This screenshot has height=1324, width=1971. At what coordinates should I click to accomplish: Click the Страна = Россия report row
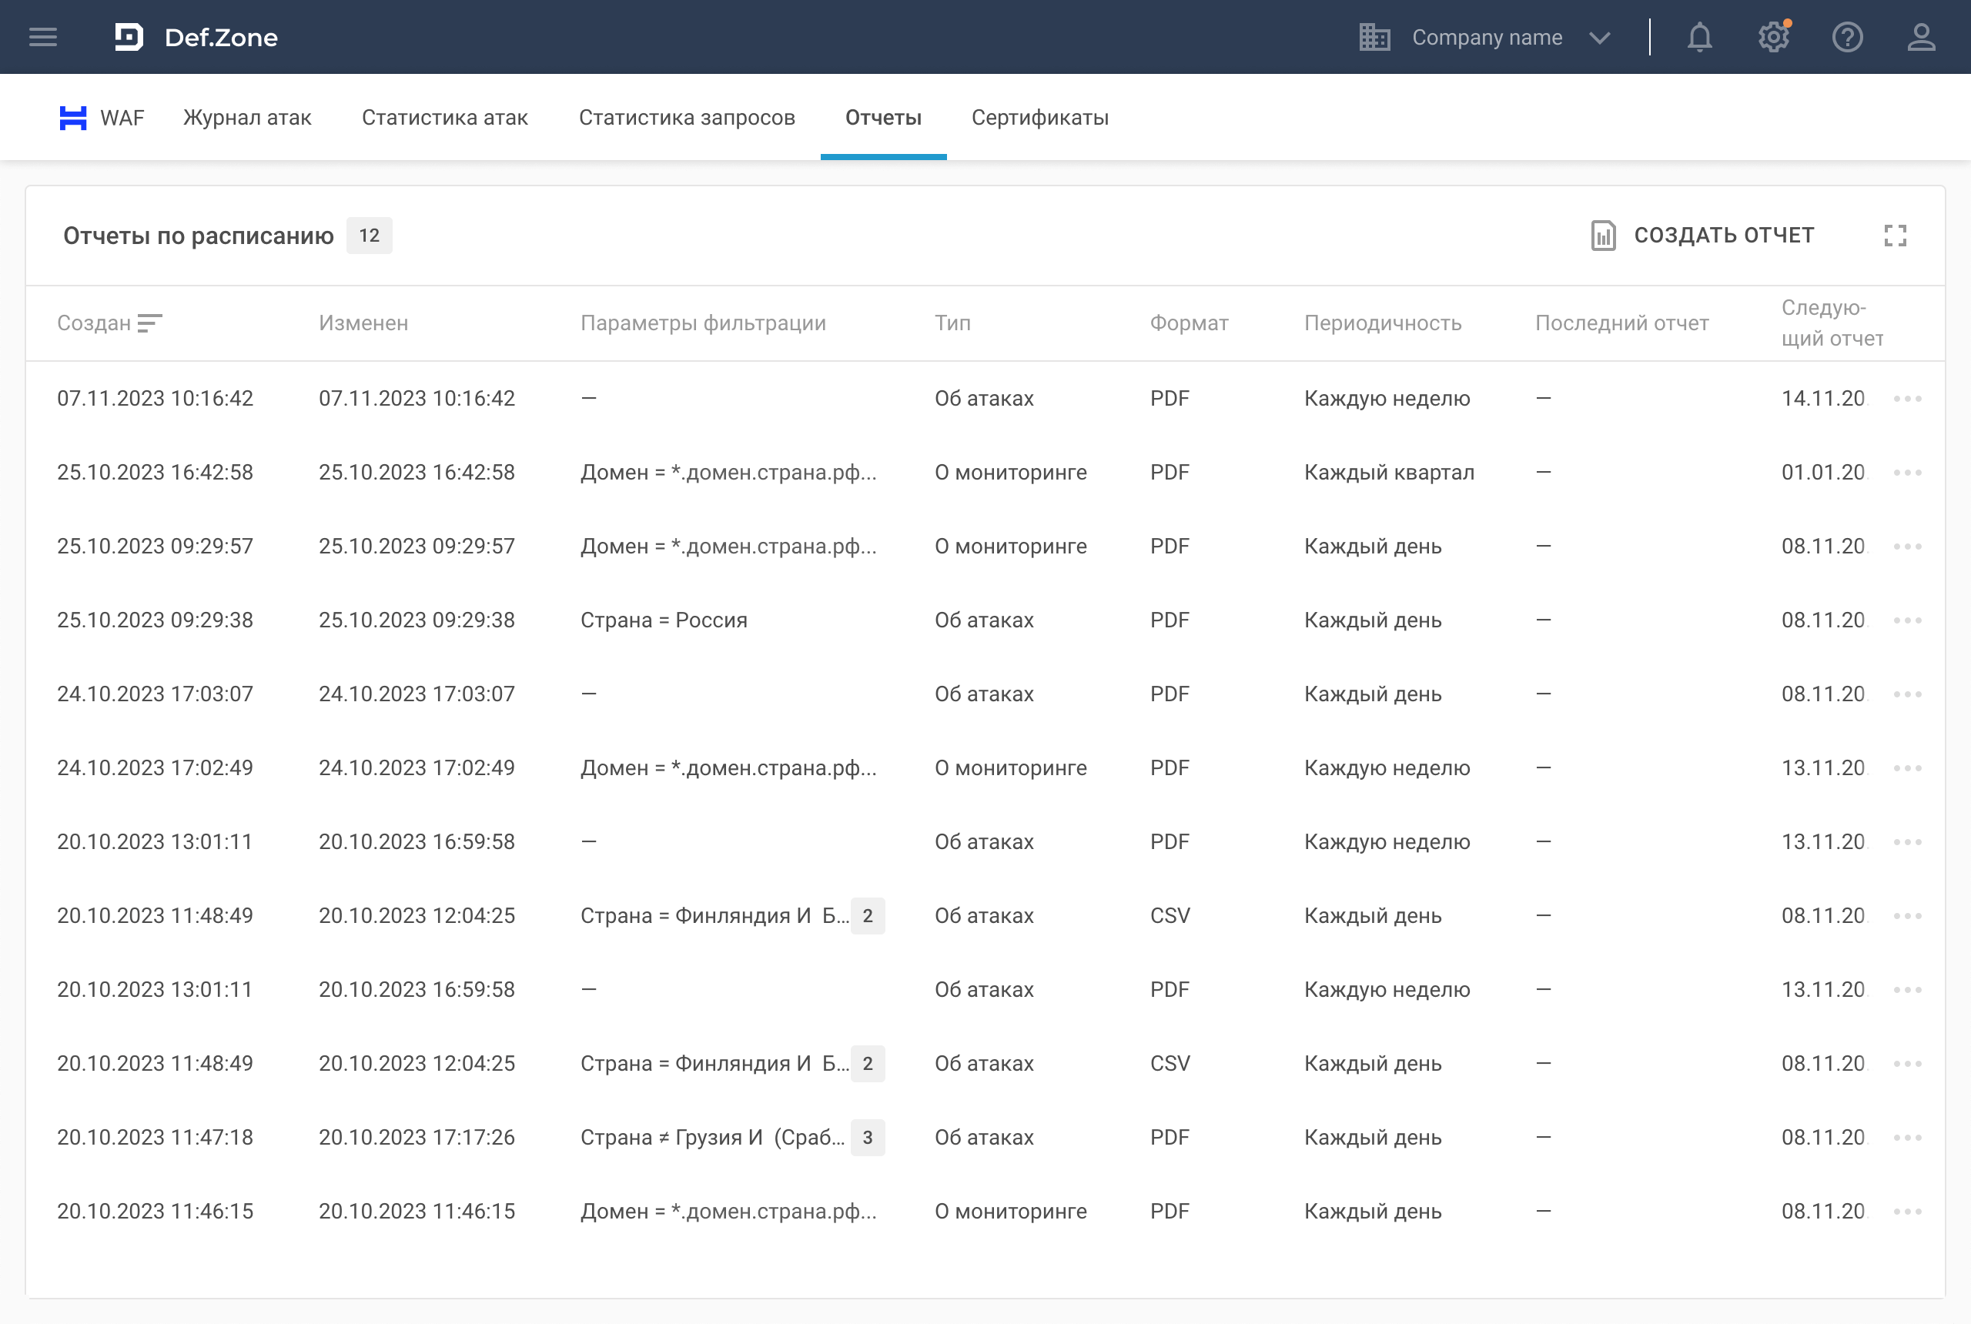pyautogui.click(x=664, y=620)
